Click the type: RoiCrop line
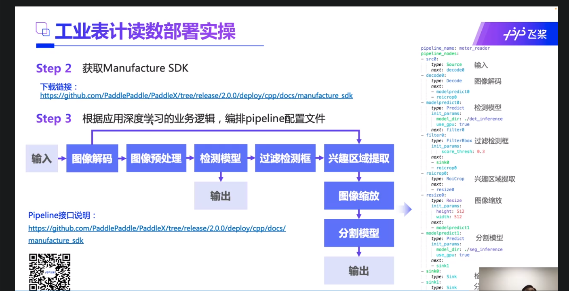This screenshot has width=569, height=291. tap(448, 179)
